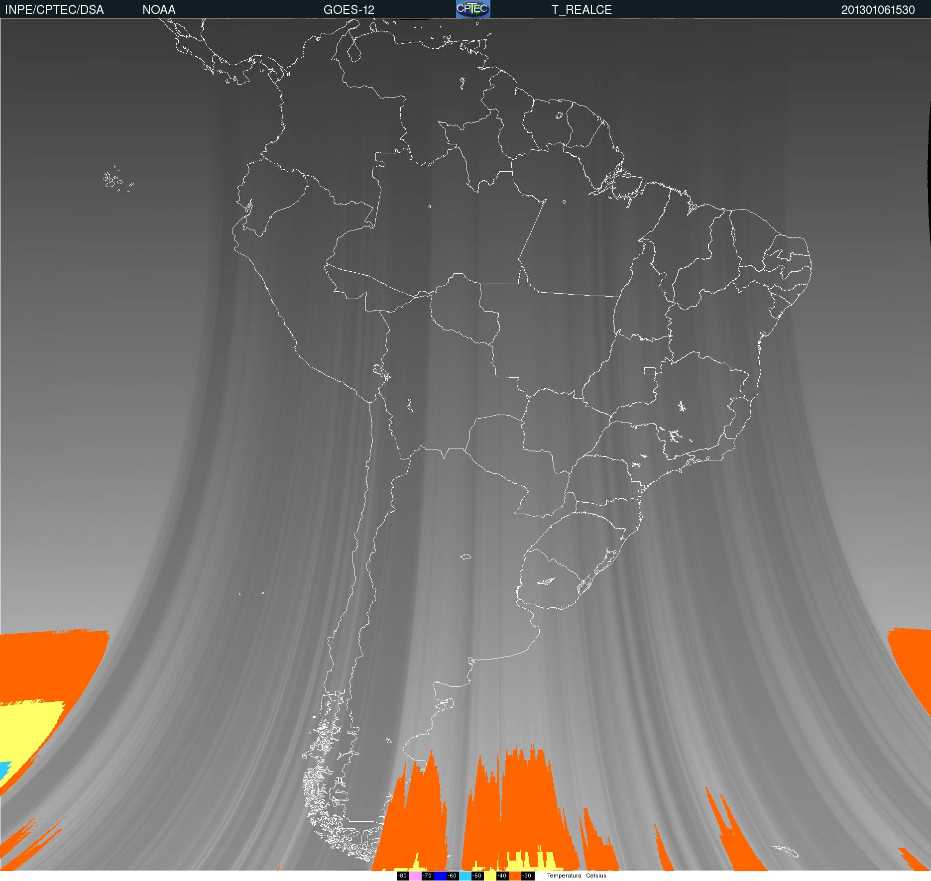Image resolution: width=931 pixels, height=881 pixels.
Task: Select the -70 legend value
Action: tap(427, 876)
